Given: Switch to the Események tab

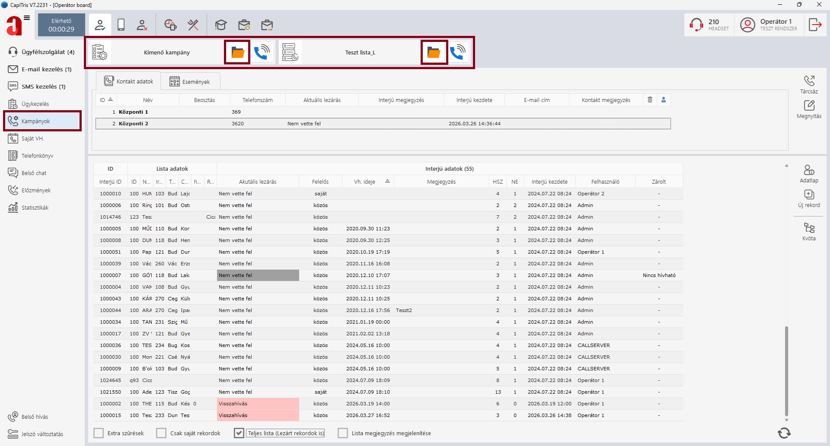Looking at the screenshot, I should point(190,82).
